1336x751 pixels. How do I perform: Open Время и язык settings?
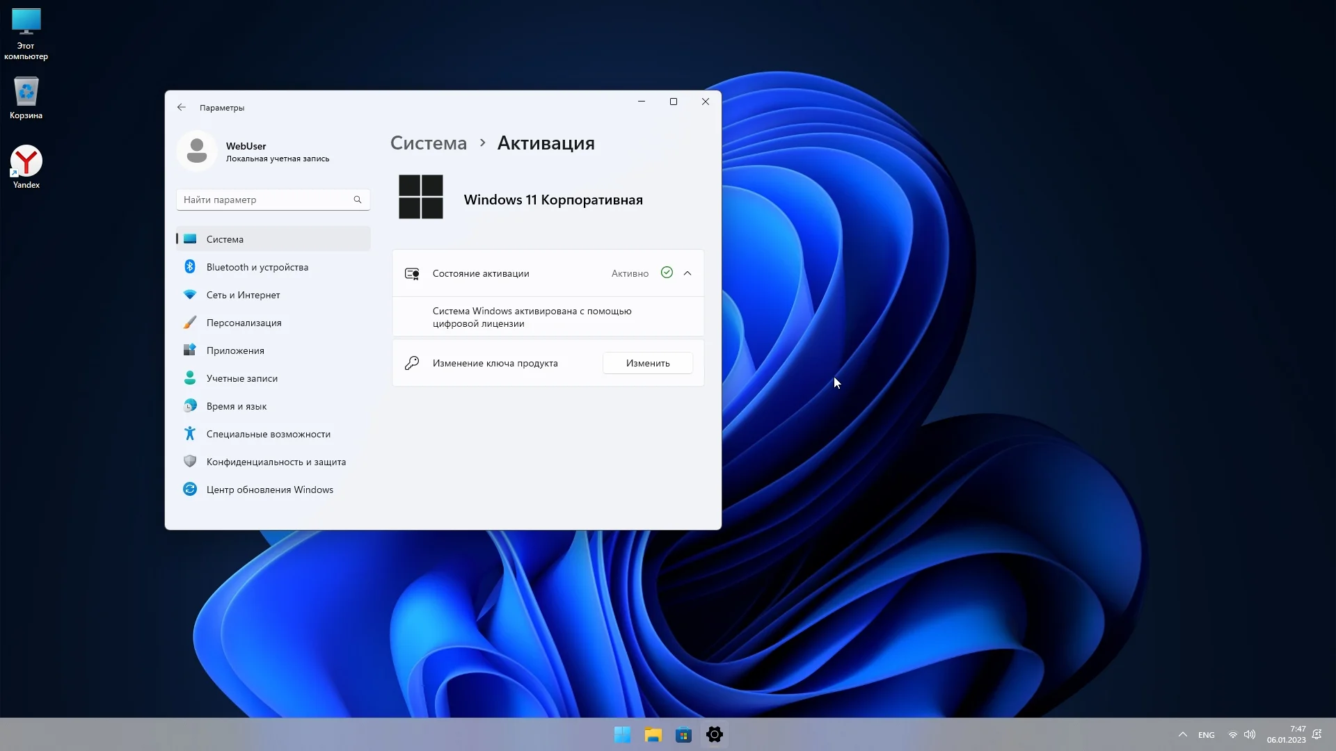[236, 406]
